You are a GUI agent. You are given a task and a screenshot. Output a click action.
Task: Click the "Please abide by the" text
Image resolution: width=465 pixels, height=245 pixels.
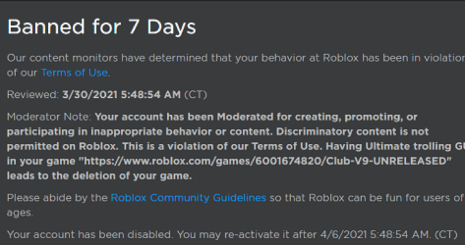[57, 198]
